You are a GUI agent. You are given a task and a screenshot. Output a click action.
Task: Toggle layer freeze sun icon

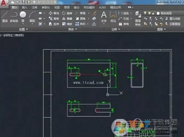(149, 13)
